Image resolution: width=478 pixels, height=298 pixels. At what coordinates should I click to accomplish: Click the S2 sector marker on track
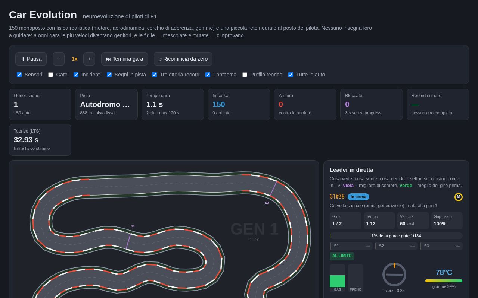(x=267, y=203)
